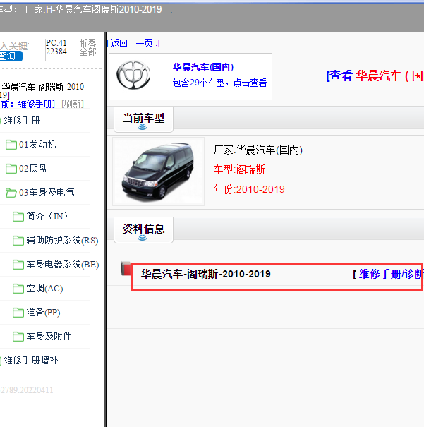Select the 资料信息 tab
The height and width of the screenshot is (427, 424).
point(143,229)
